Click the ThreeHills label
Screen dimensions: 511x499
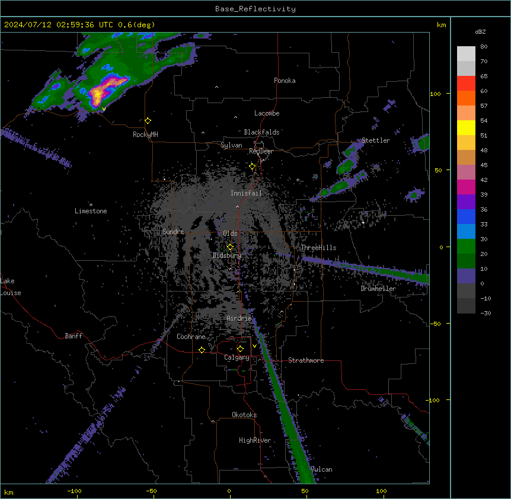(x=318, y=248)
